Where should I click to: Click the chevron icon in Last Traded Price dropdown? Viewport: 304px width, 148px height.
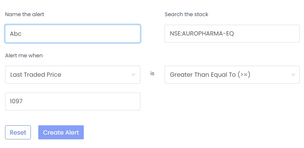pos(133,75)
